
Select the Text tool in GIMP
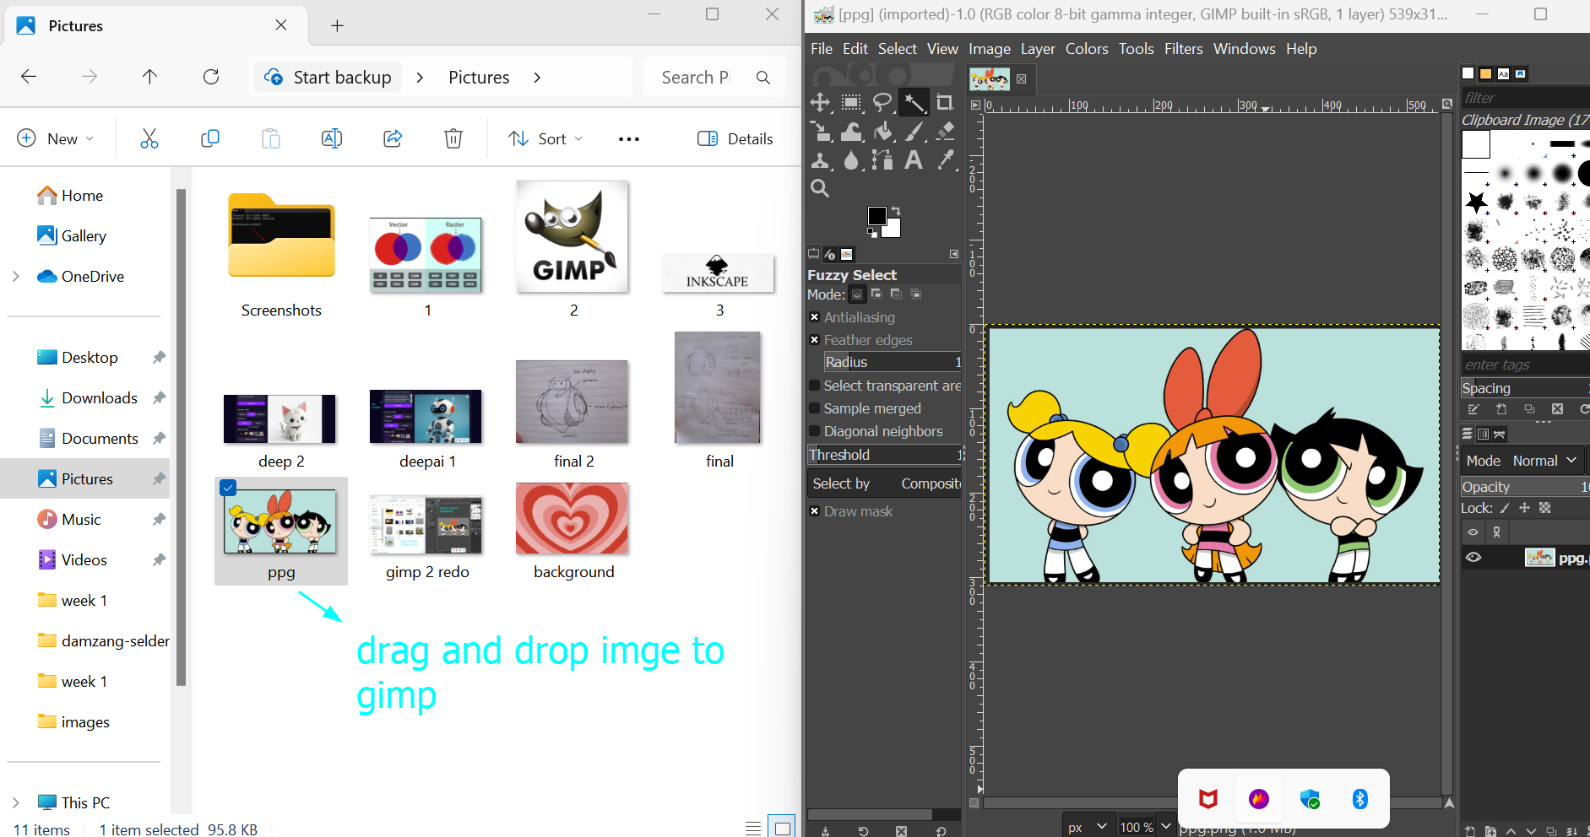914,160
